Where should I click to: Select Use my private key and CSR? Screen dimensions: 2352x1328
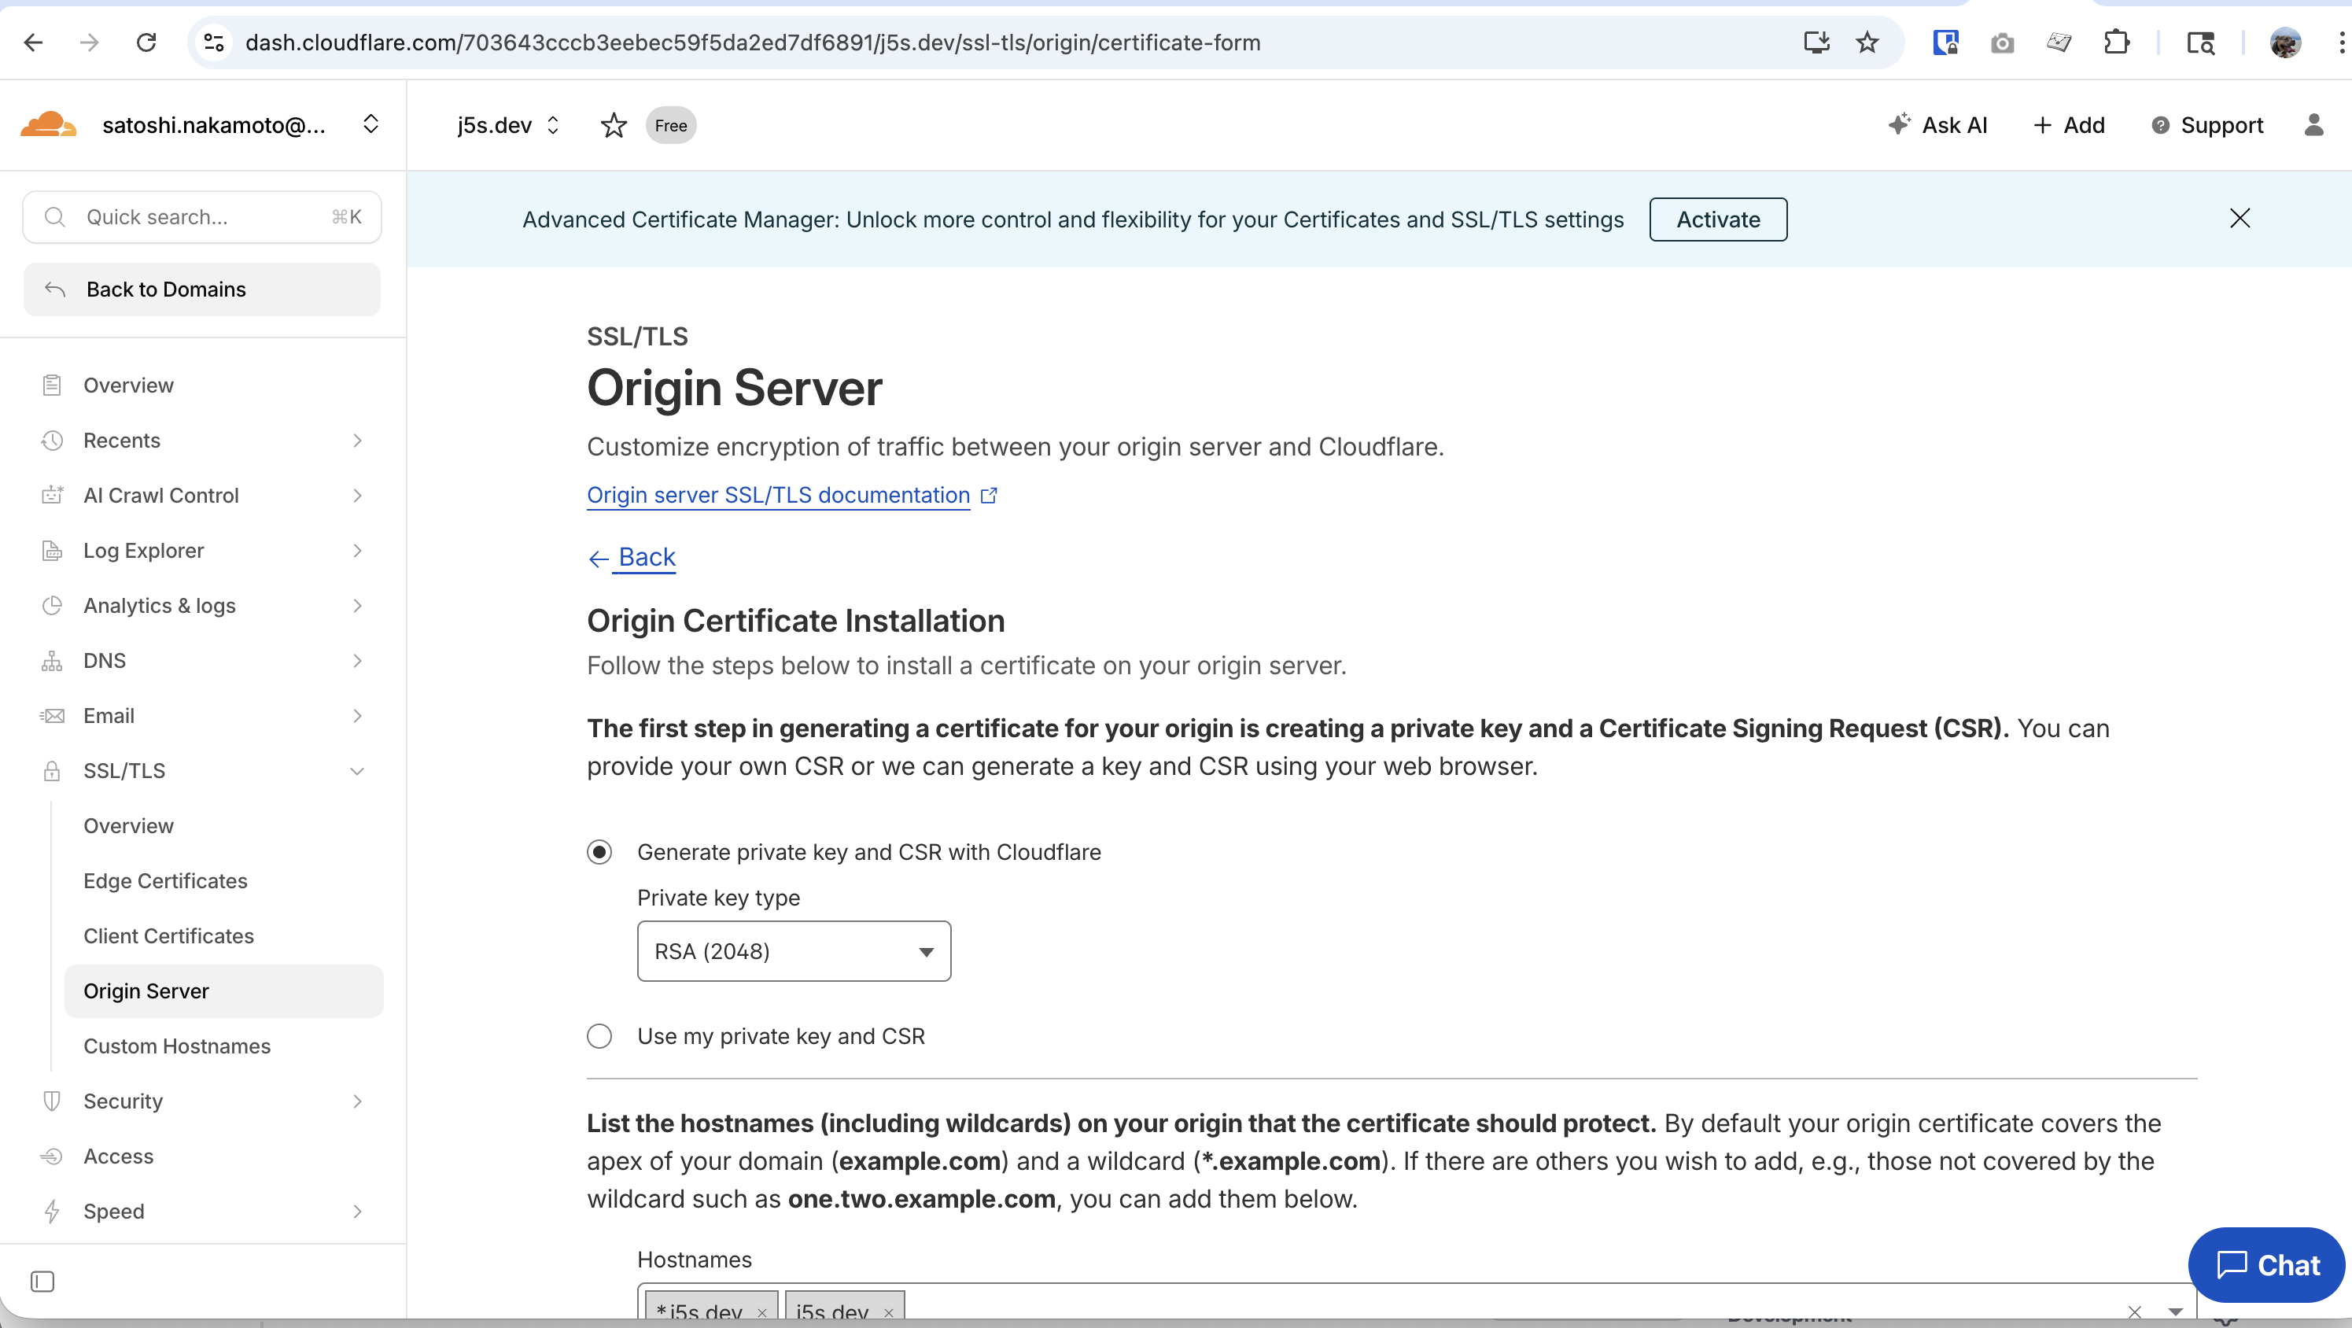pyautogui.click(x=599, y=1036)
